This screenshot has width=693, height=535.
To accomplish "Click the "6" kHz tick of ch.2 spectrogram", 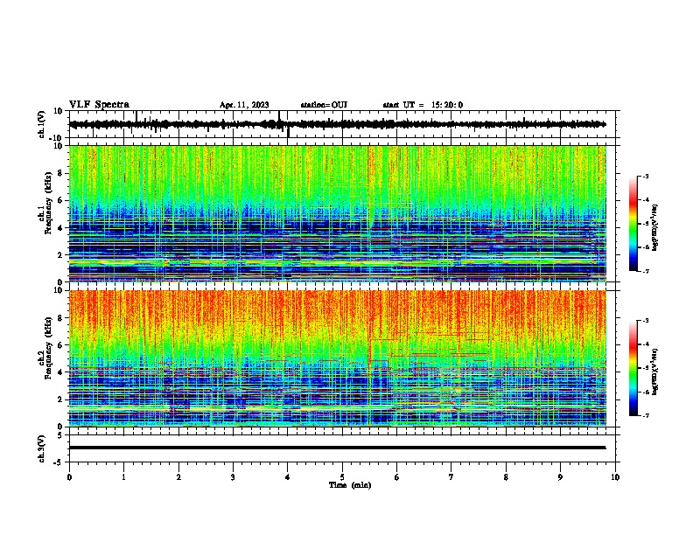I will click(61, 344).
